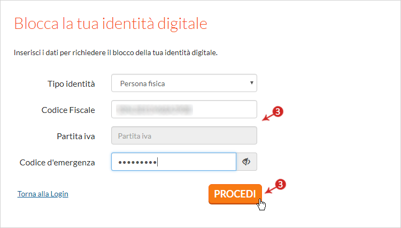Click the red arrow pointing at PROCEDI
The width and height of the screenshot is (401, 228).
(x=271, y=189)
